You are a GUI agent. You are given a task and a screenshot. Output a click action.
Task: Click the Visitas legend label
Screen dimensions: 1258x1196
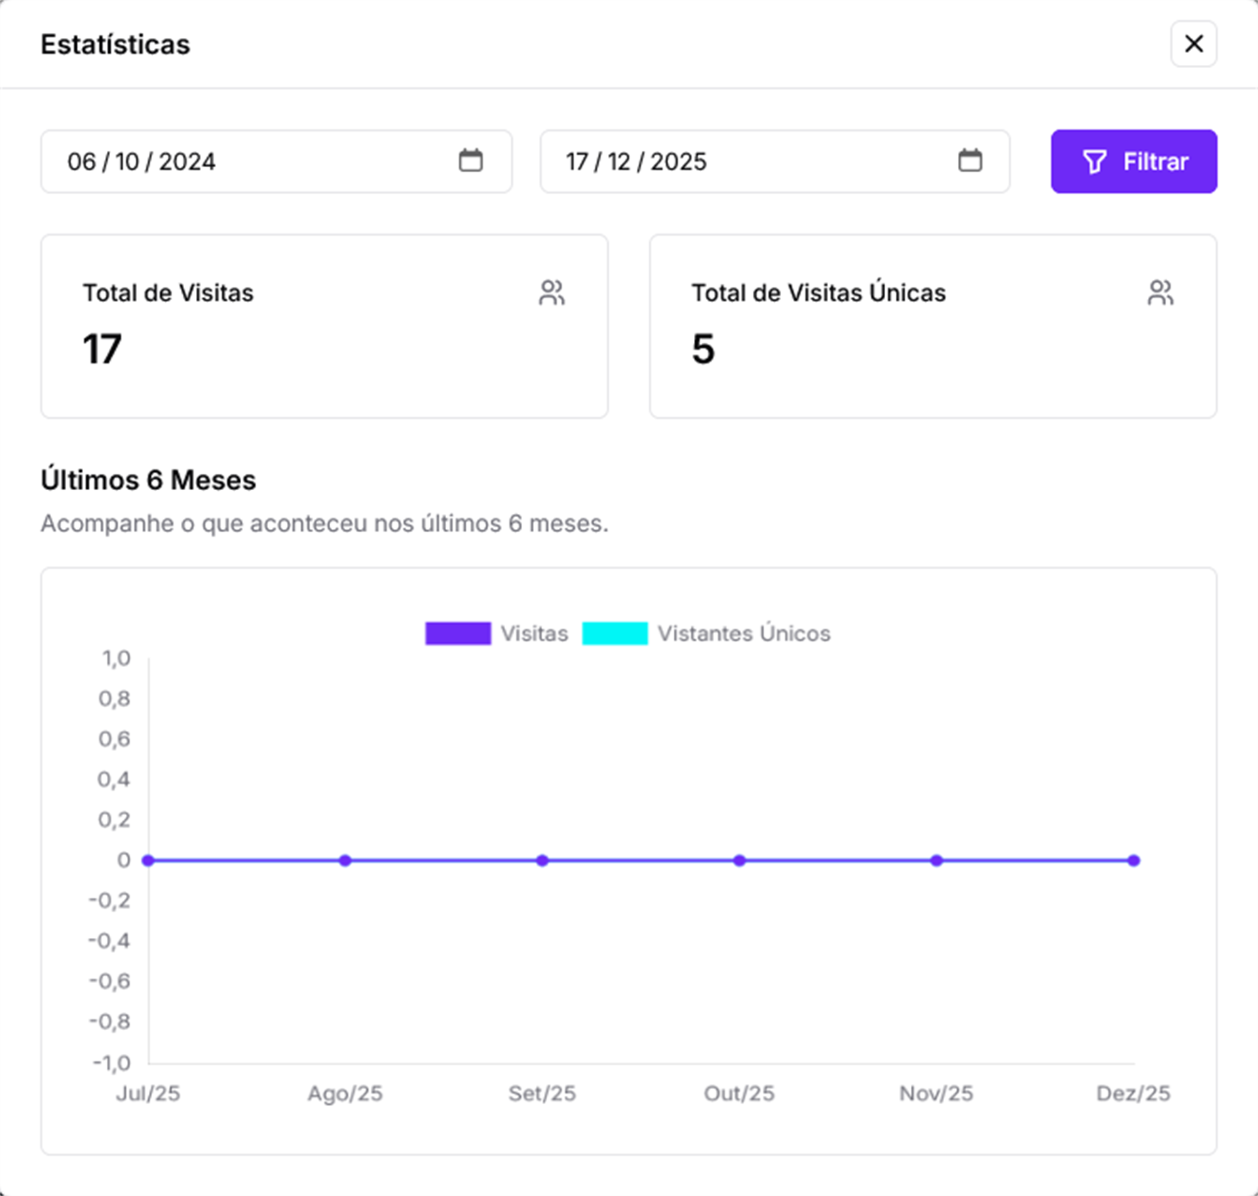pos(534,634)
